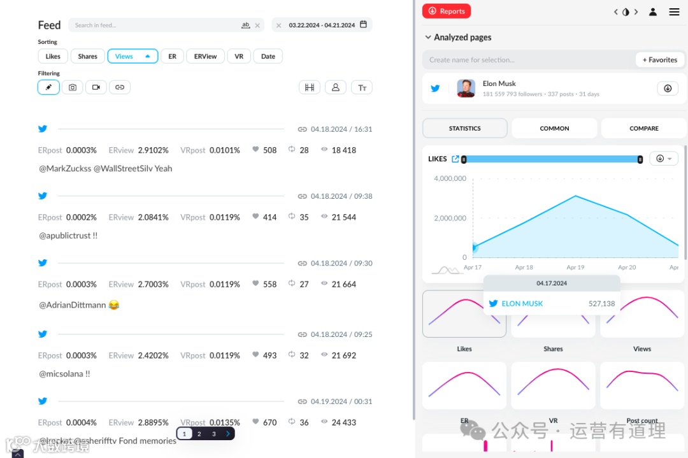This screenshot has height=458, width=688.
Task: Download Elon Musk page data icon
Action: click(x=668, y=88)
